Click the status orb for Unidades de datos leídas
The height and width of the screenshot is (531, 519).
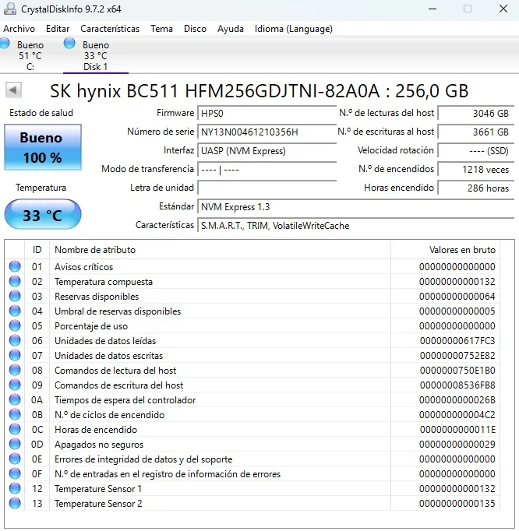(15, 341)
